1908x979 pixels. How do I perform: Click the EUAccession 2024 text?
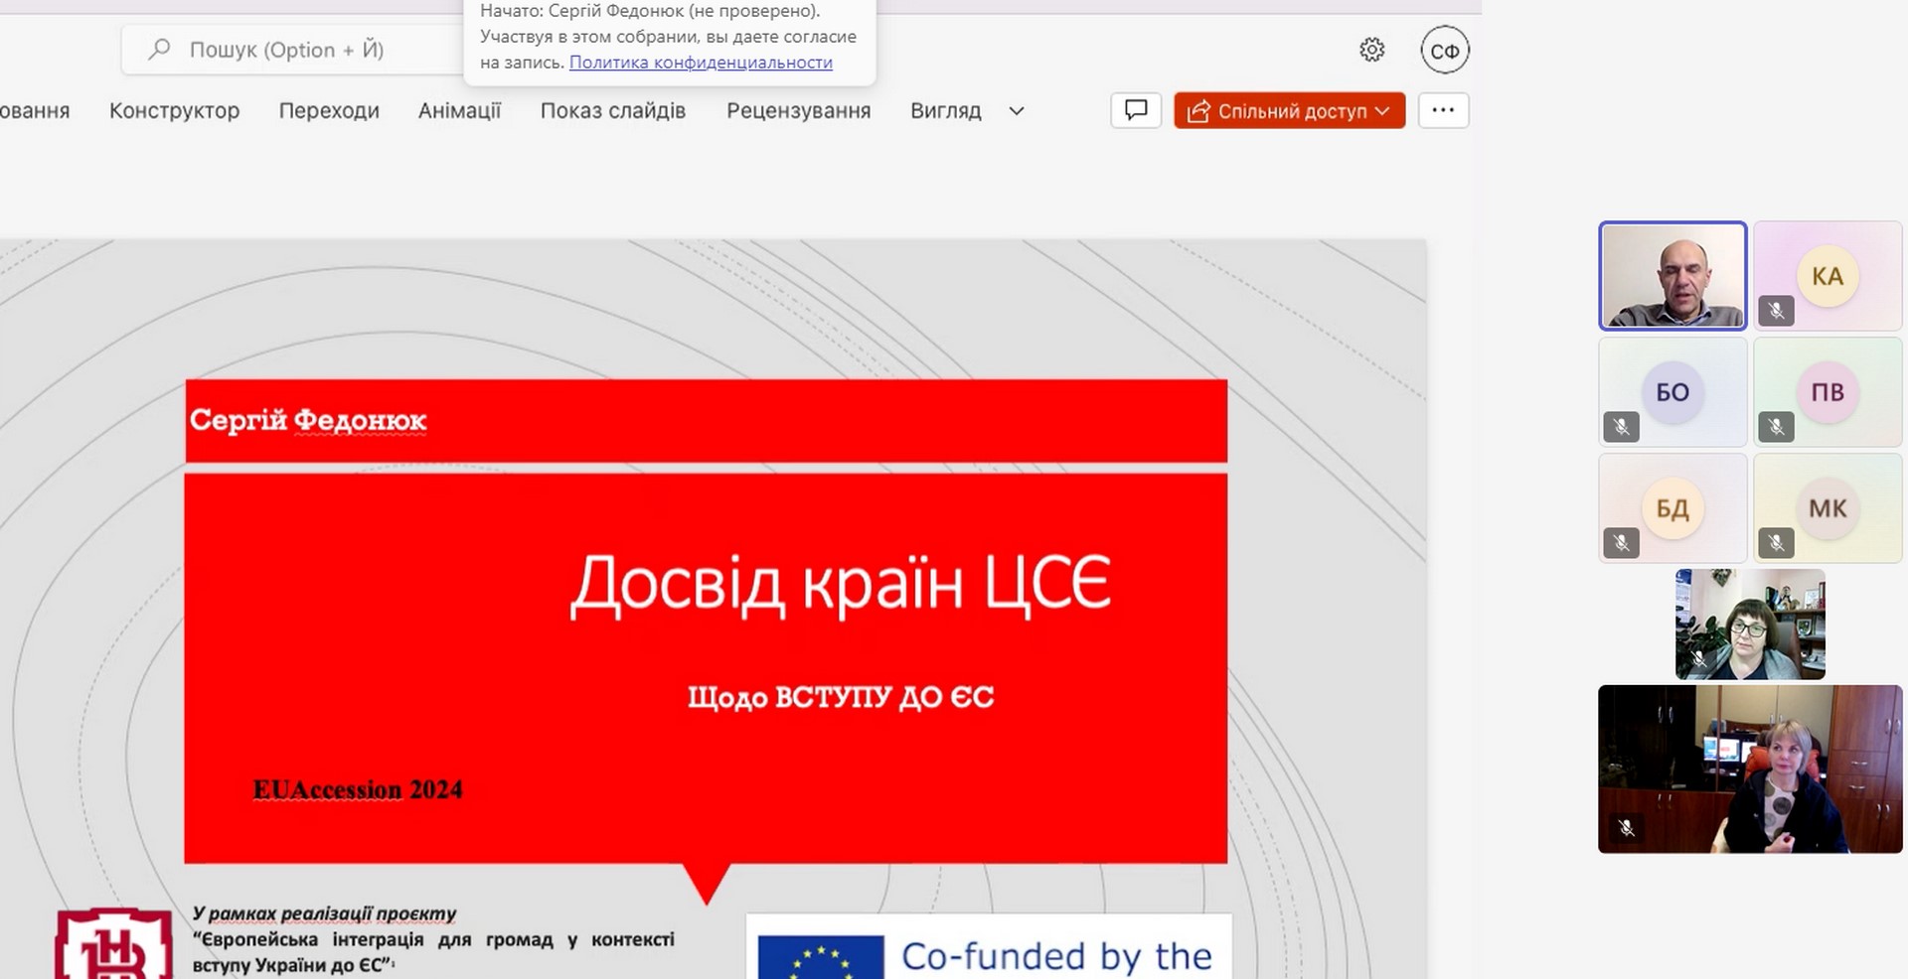point(358,789)
